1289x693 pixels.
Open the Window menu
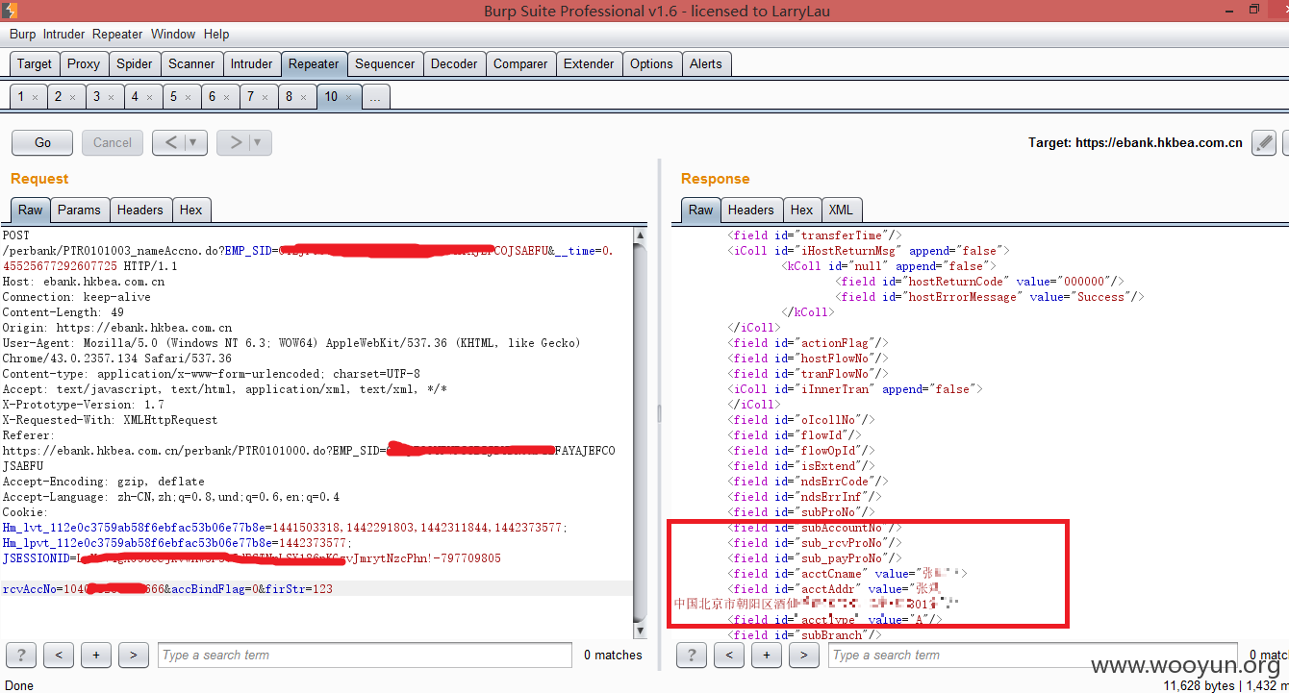(173, 34)
